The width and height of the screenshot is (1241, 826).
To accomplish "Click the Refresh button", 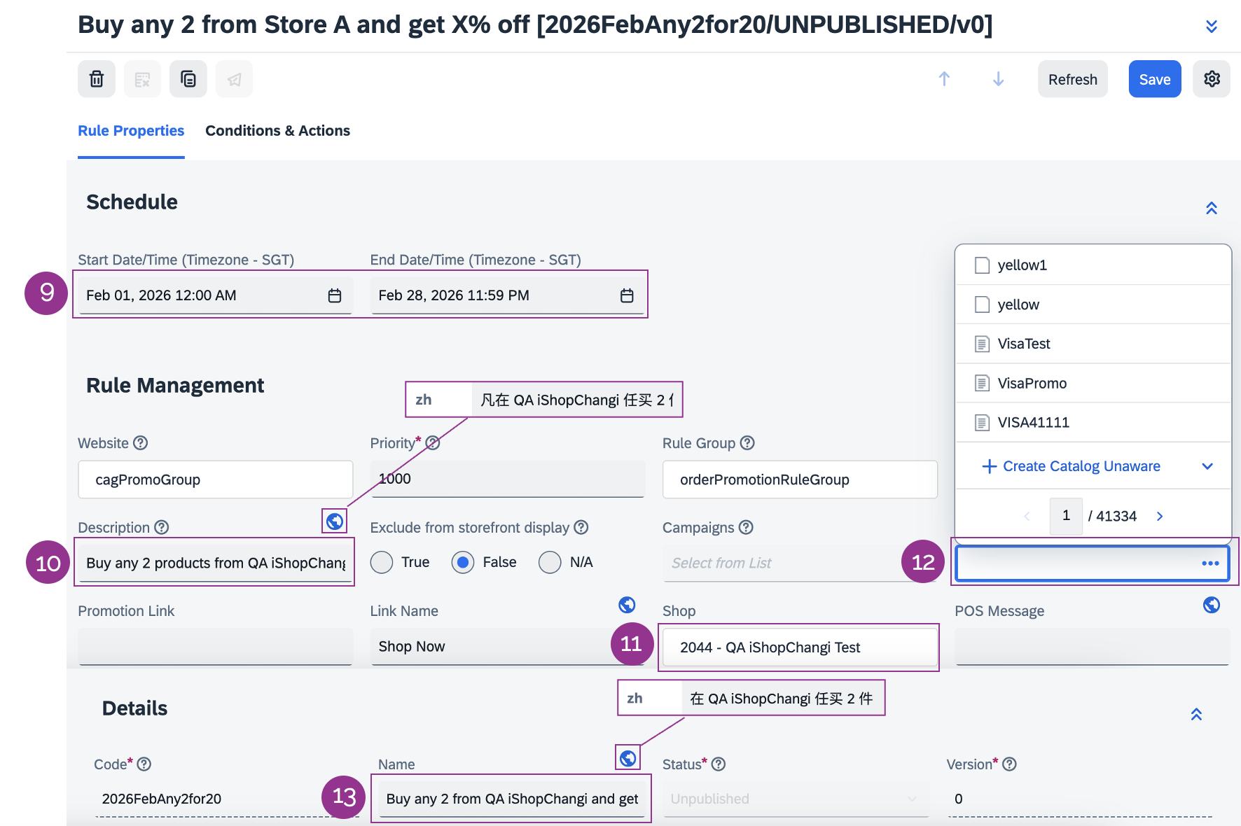I will point(1072,79).
